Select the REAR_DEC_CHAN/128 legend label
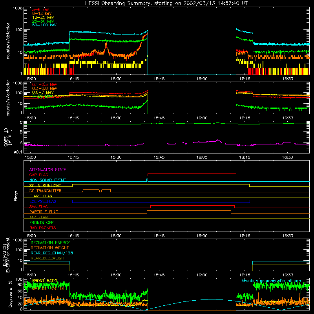Image resolution: width=314 pixels, height=314 pixels. (52, 253)
